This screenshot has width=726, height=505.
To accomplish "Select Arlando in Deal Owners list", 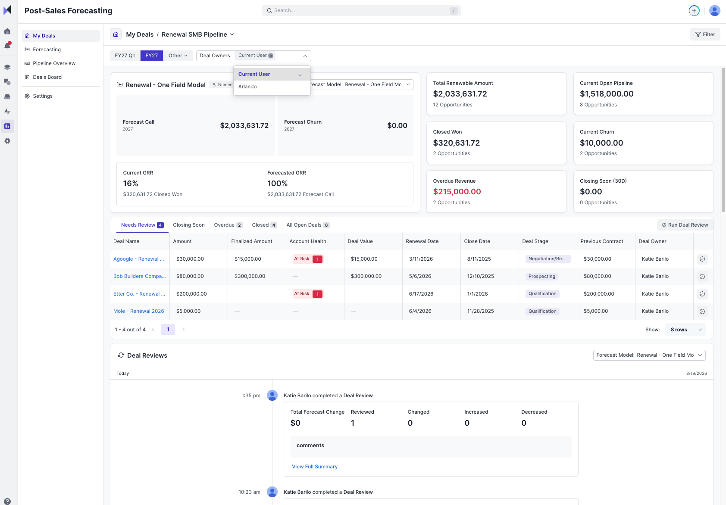I will pos(247,87).
